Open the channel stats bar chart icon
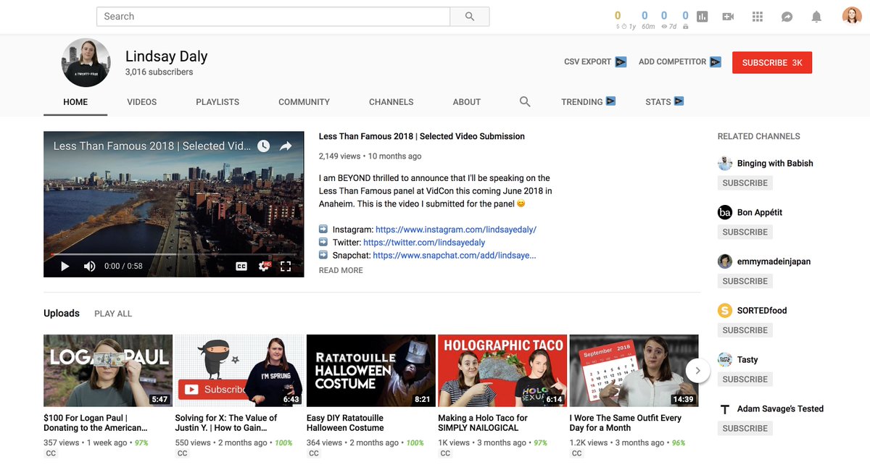The height and width of the screenshot is (470, 870). tap(702, 17)
